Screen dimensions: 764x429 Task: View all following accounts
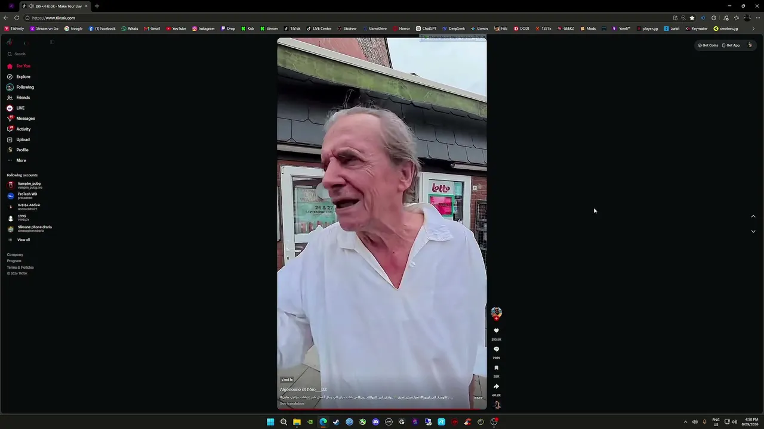click(19, 240)
